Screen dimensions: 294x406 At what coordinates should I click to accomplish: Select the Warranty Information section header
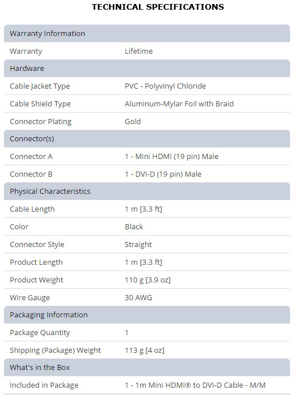(147, 33)
